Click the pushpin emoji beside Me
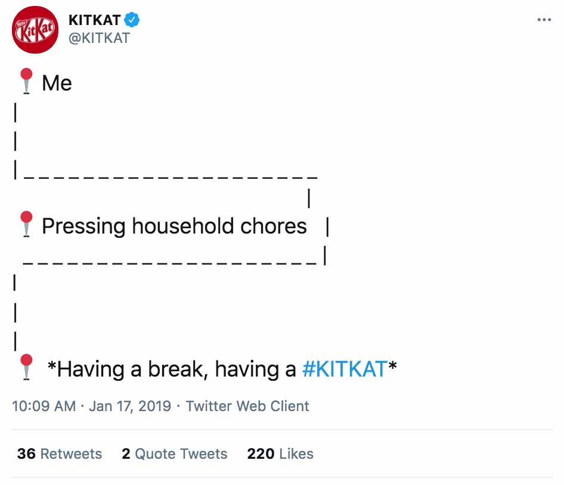The image size is (564, 485). (x=26, y=81)
